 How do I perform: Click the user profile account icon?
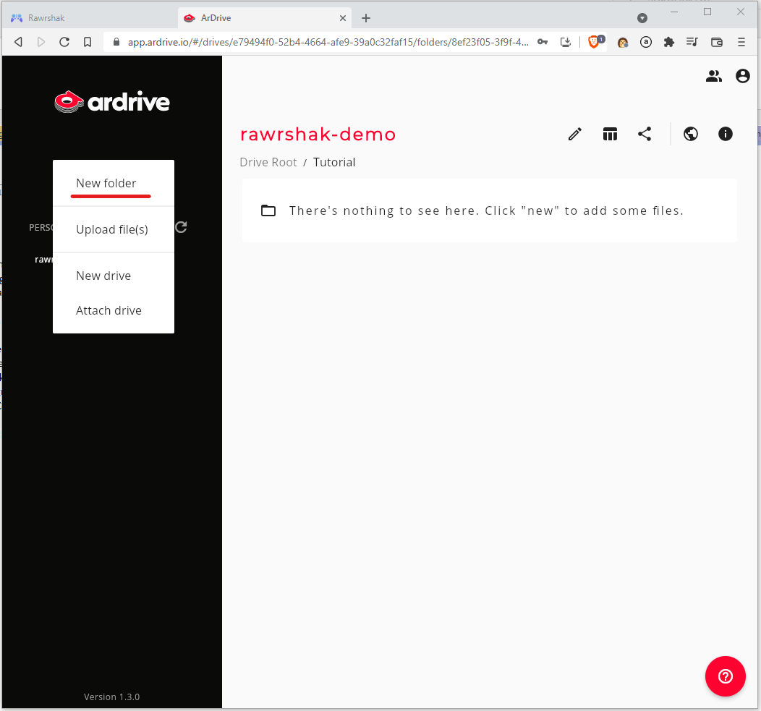point(743,76)
